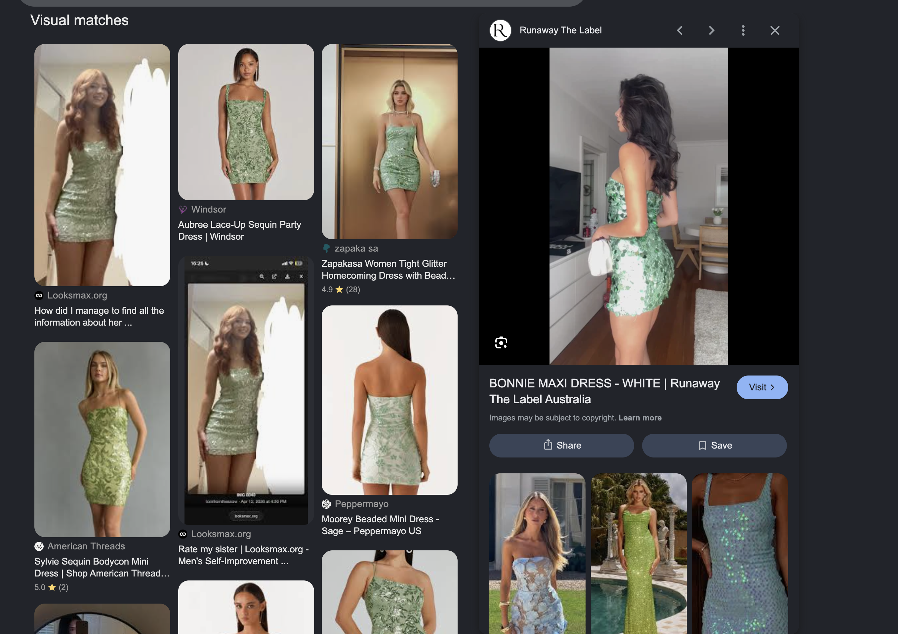This screenshot has height=634, width=898.
Task: Click the Runaway The Label logo avatar
Action: pos(500,30)
